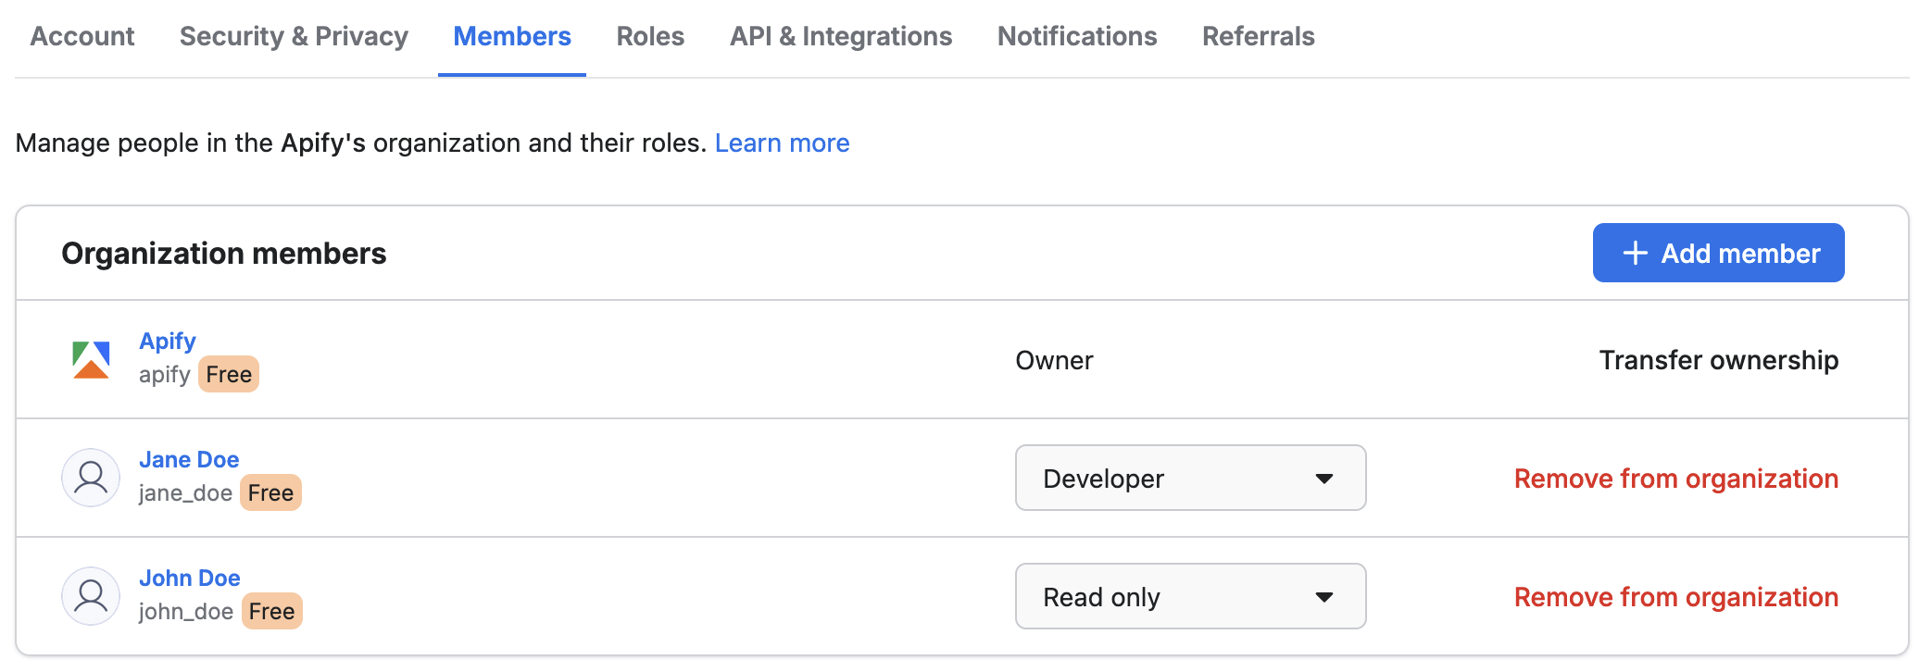Click the Free badge next to john_doe
The width and height of the screenshot is (1919, 672).
[x=271, y=611]
